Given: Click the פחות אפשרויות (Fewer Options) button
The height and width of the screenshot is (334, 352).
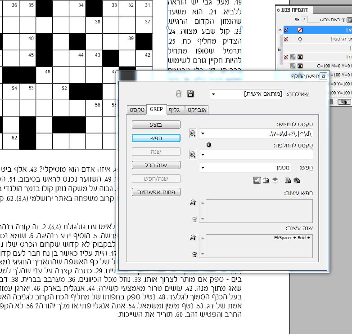Looking at the screenshot, I should click(x=156, y=192).
